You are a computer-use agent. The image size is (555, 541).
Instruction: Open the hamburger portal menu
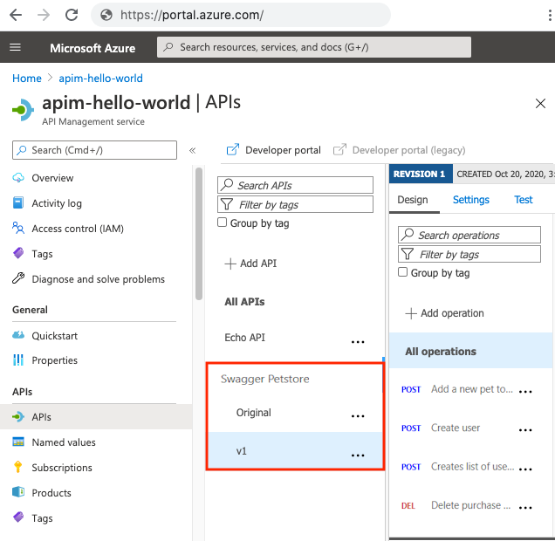[x=15, y=47]
